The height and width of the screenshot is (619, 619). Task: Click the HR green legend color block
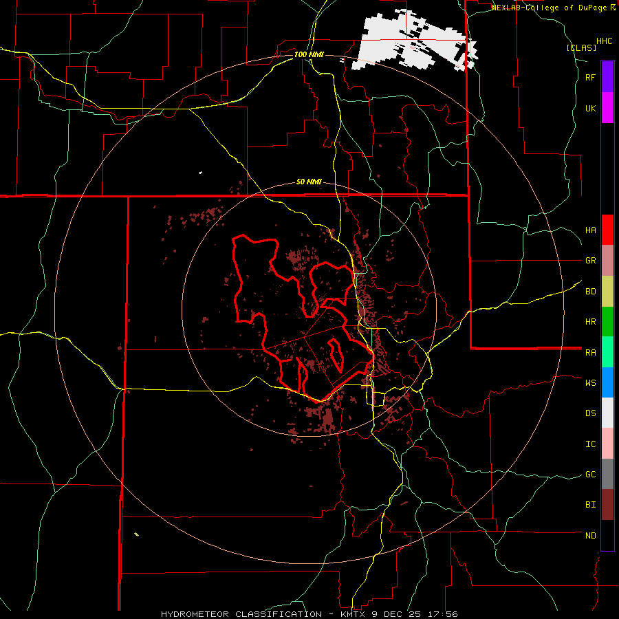[607, 322]
